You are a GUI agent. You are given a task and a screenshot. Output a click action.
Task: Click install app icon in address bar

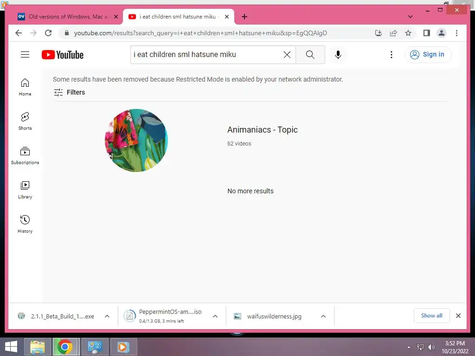pos(379,33)
